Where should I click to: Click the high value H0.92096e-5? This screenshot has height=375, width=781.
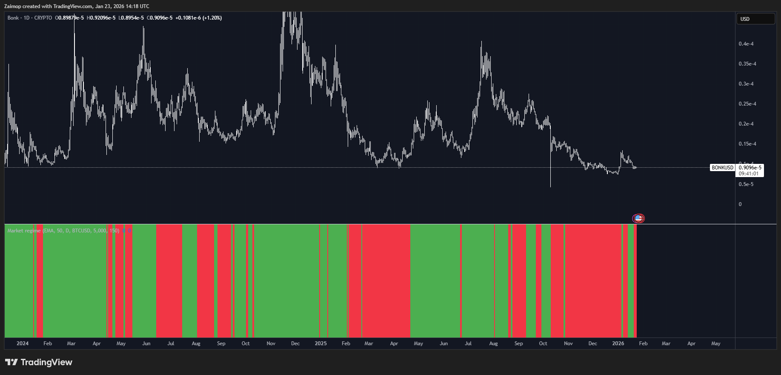click(101, 18)
